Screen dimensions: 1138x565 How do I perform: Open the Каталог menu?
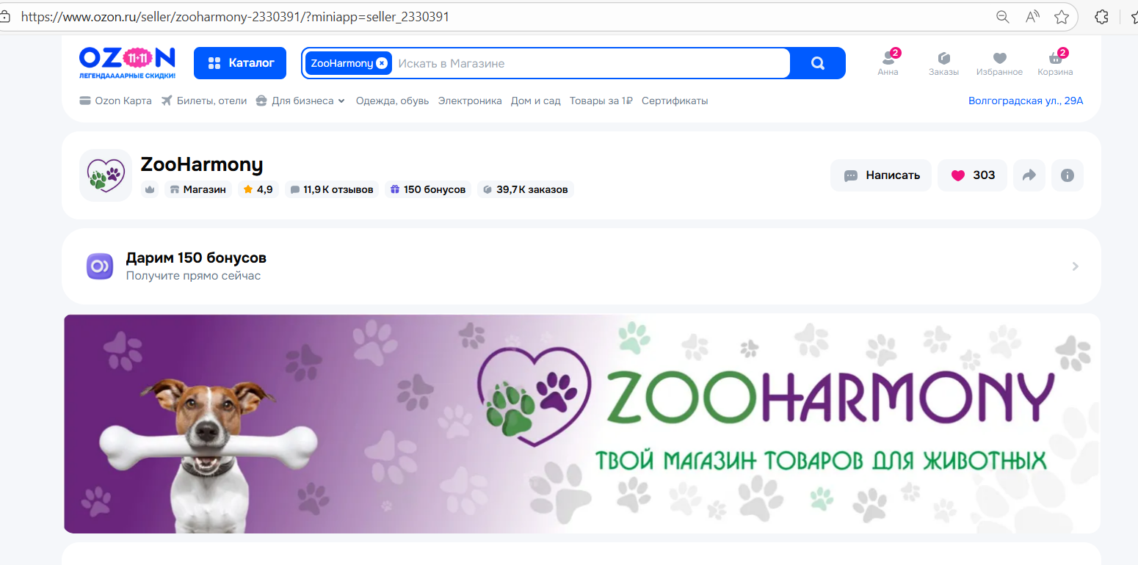pyautogui.click(x=239, y=63)
